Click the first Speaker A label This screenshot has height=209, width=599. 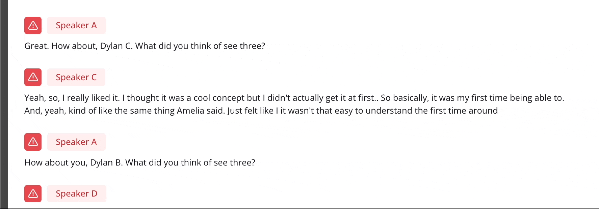coord(76,25)
